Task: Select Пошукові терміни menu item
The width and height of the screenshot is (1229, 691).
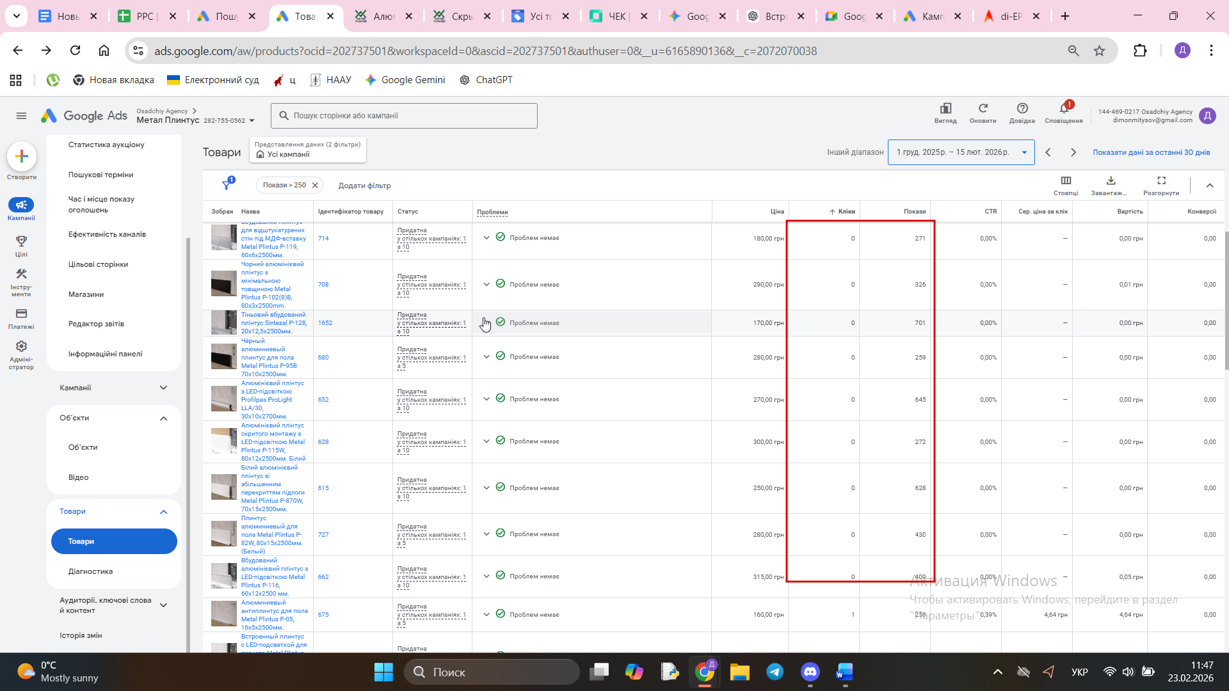Action: click(x=100, y=175)
